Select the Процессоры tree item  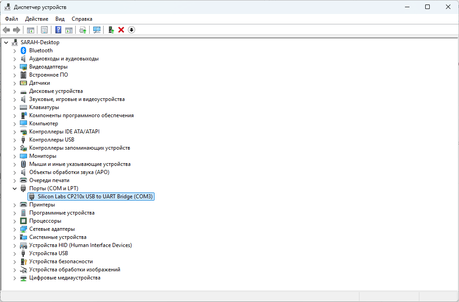pyautogui.click(x=45, y=221)
